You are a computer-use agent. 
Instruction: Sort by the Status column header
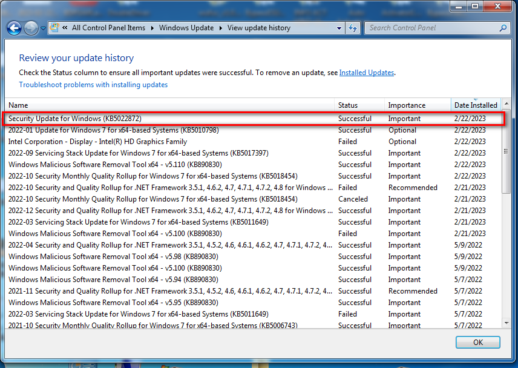pos(359,105)
